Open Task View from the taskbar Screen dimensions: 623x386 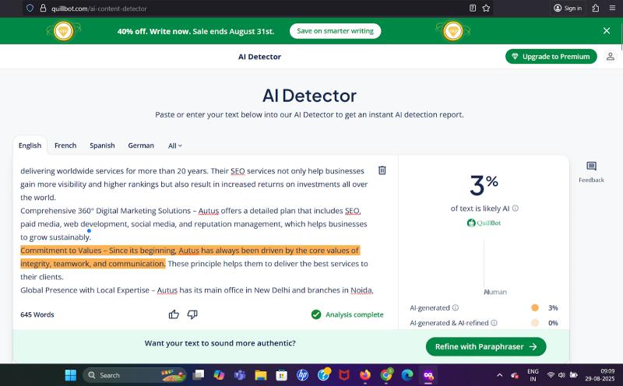coord(199,375)
